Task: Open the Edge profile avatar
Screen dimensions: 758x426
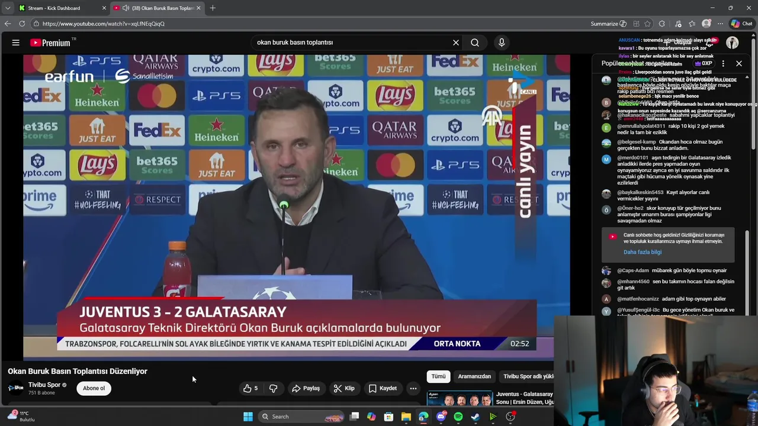Action: (x=706, y=24)
